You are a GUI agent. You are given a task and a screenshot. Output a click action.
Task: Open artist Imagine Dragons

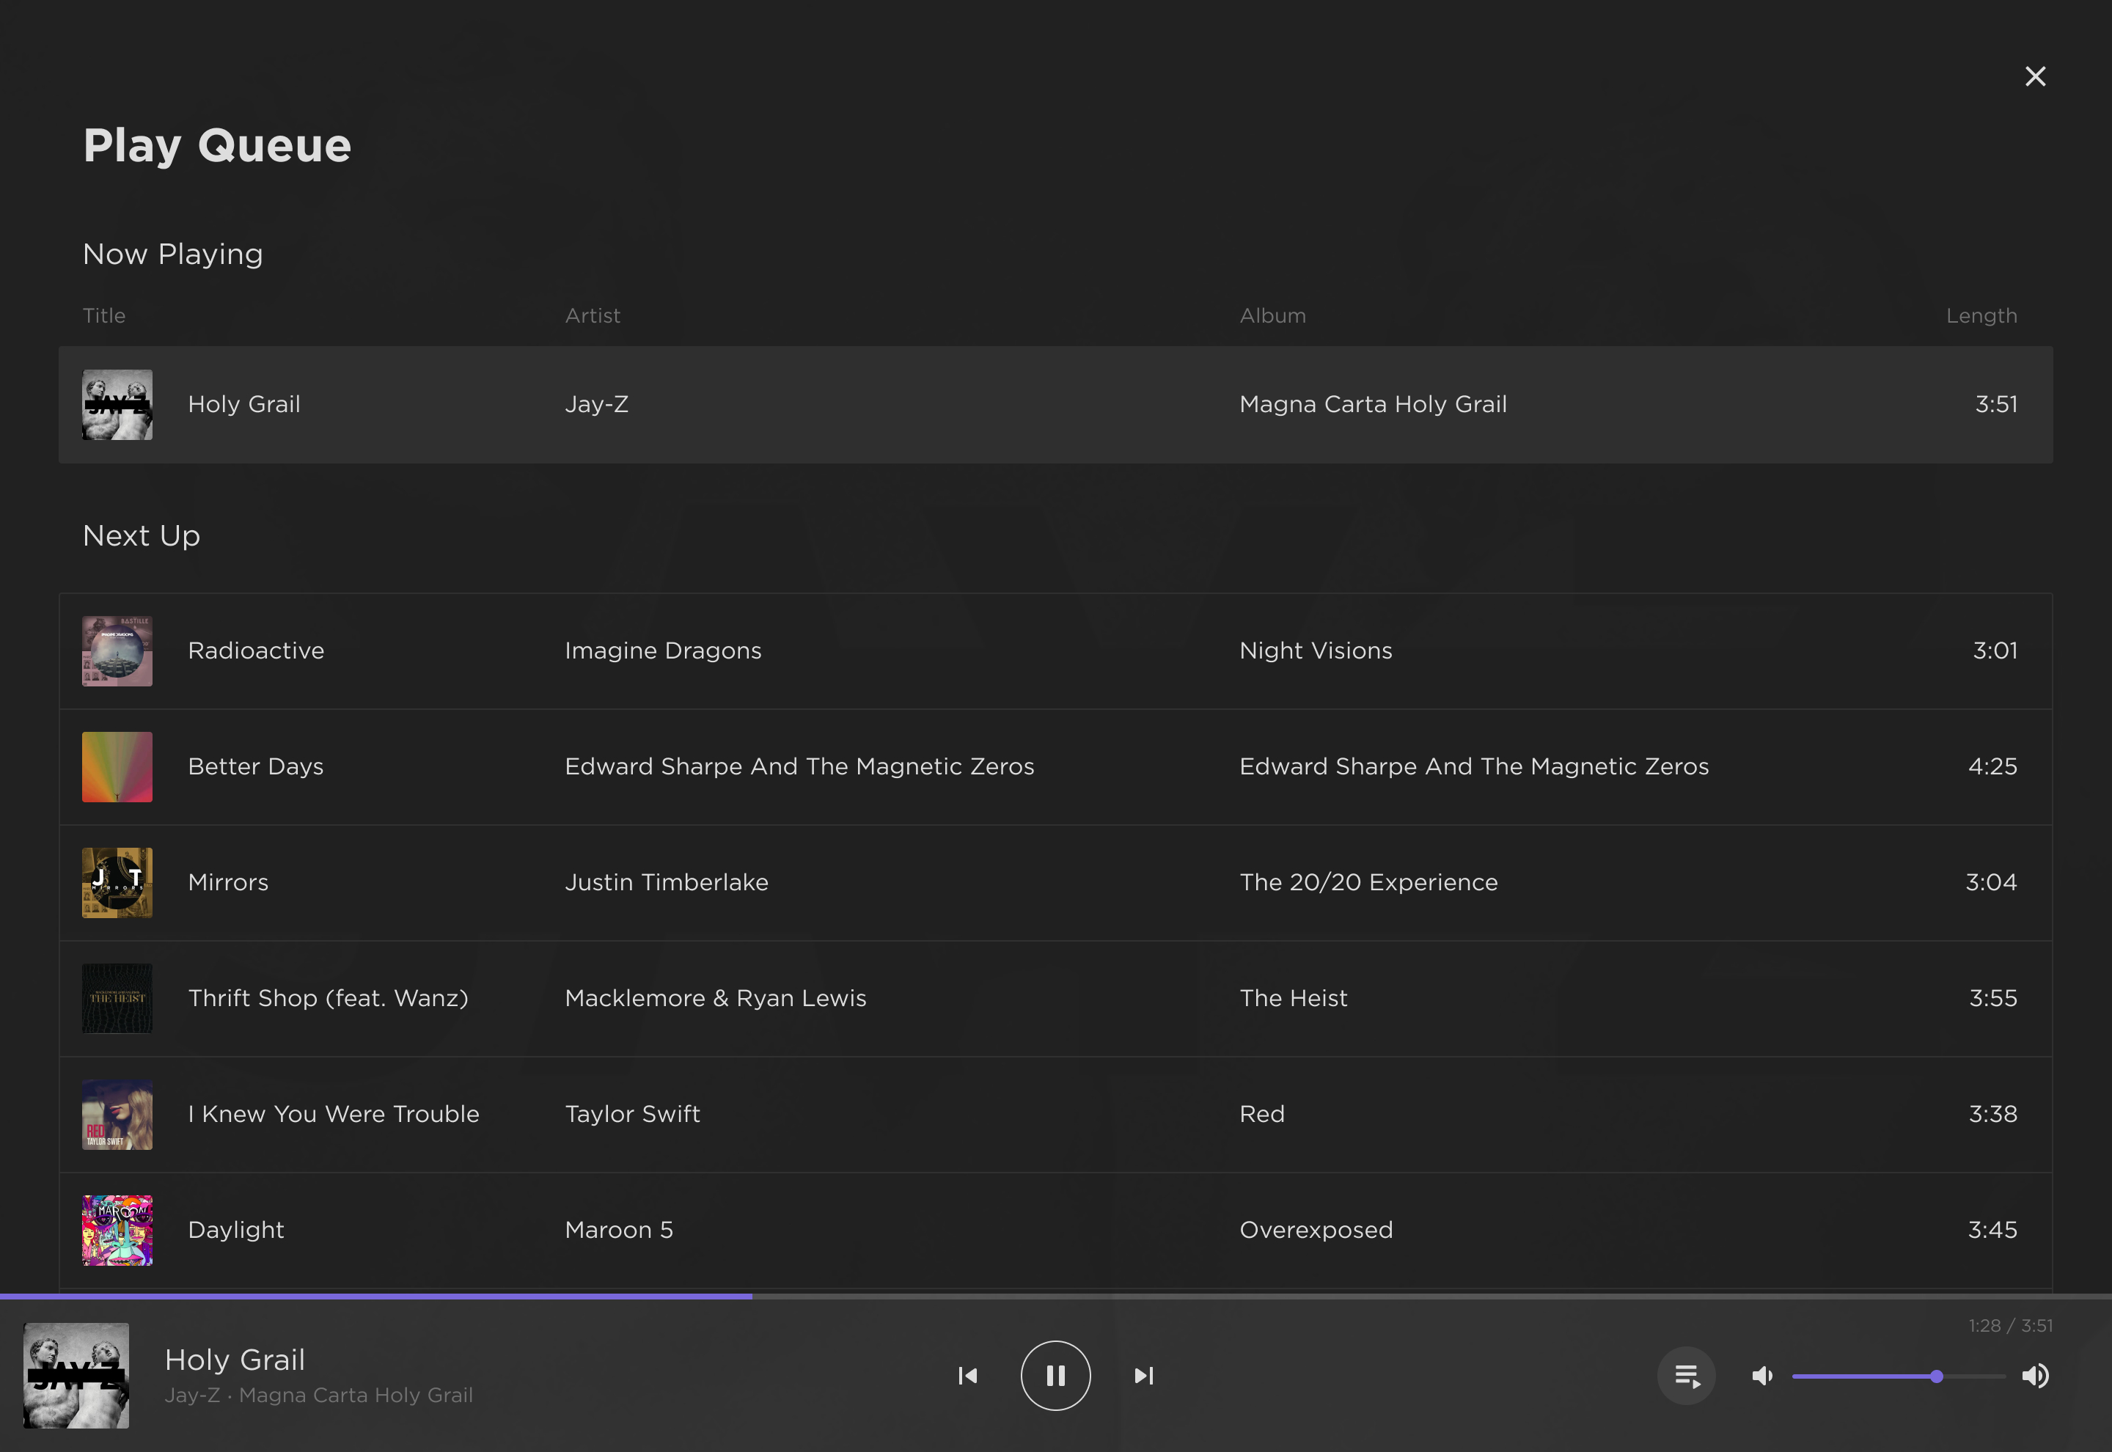tap(663, 650)
